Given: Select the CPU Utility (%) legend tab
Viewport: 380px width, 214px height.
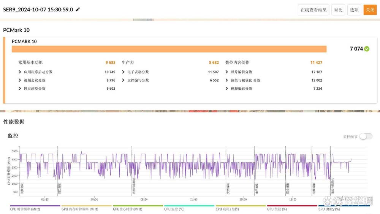Looking at the screenshot, I should [344, 208].
